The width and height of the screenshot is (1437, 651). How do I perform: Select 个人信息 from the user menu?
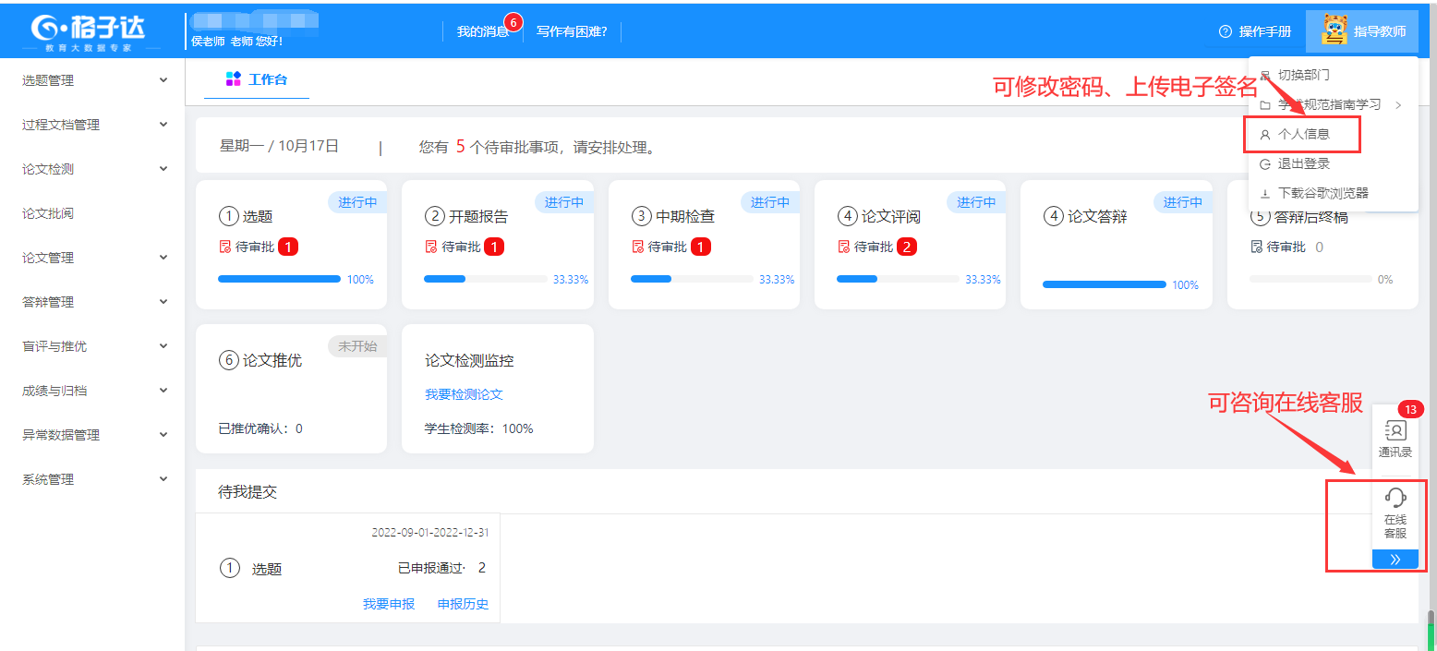(x=1303, y=134)
